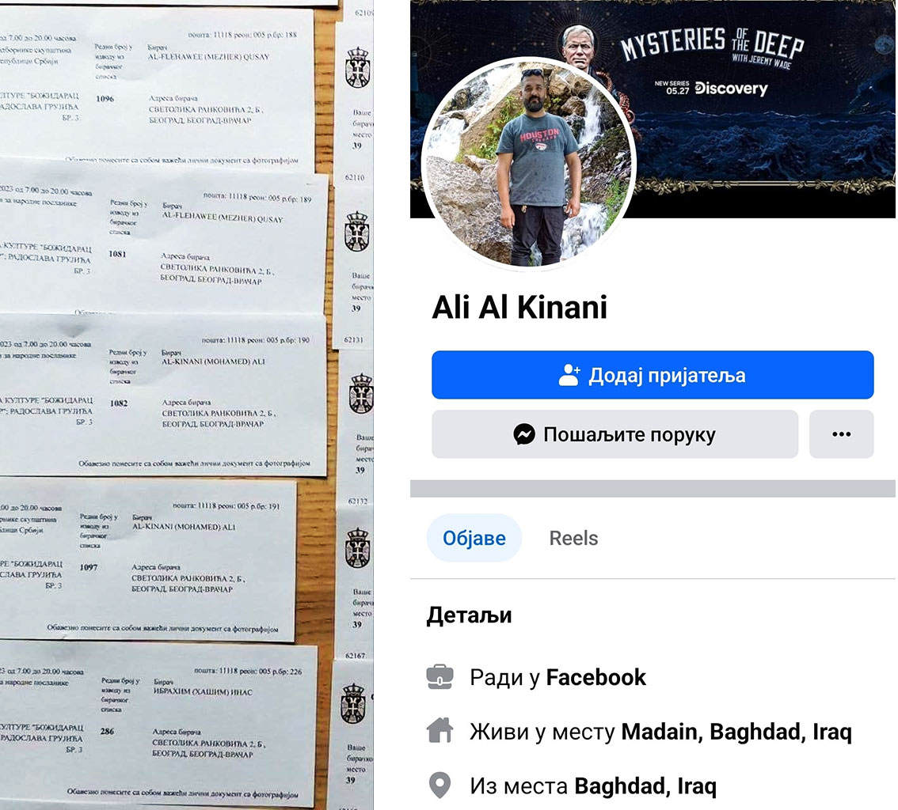Screen dimensions: 898x810
Task: Open the circular profile picture
Action: [529, 162]
